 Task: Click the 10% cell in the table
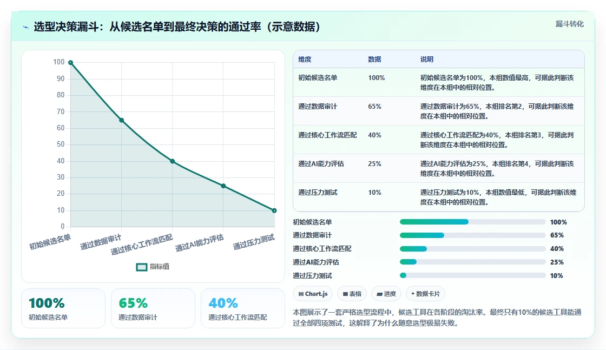pyautogui.click(x=374, y=193)
